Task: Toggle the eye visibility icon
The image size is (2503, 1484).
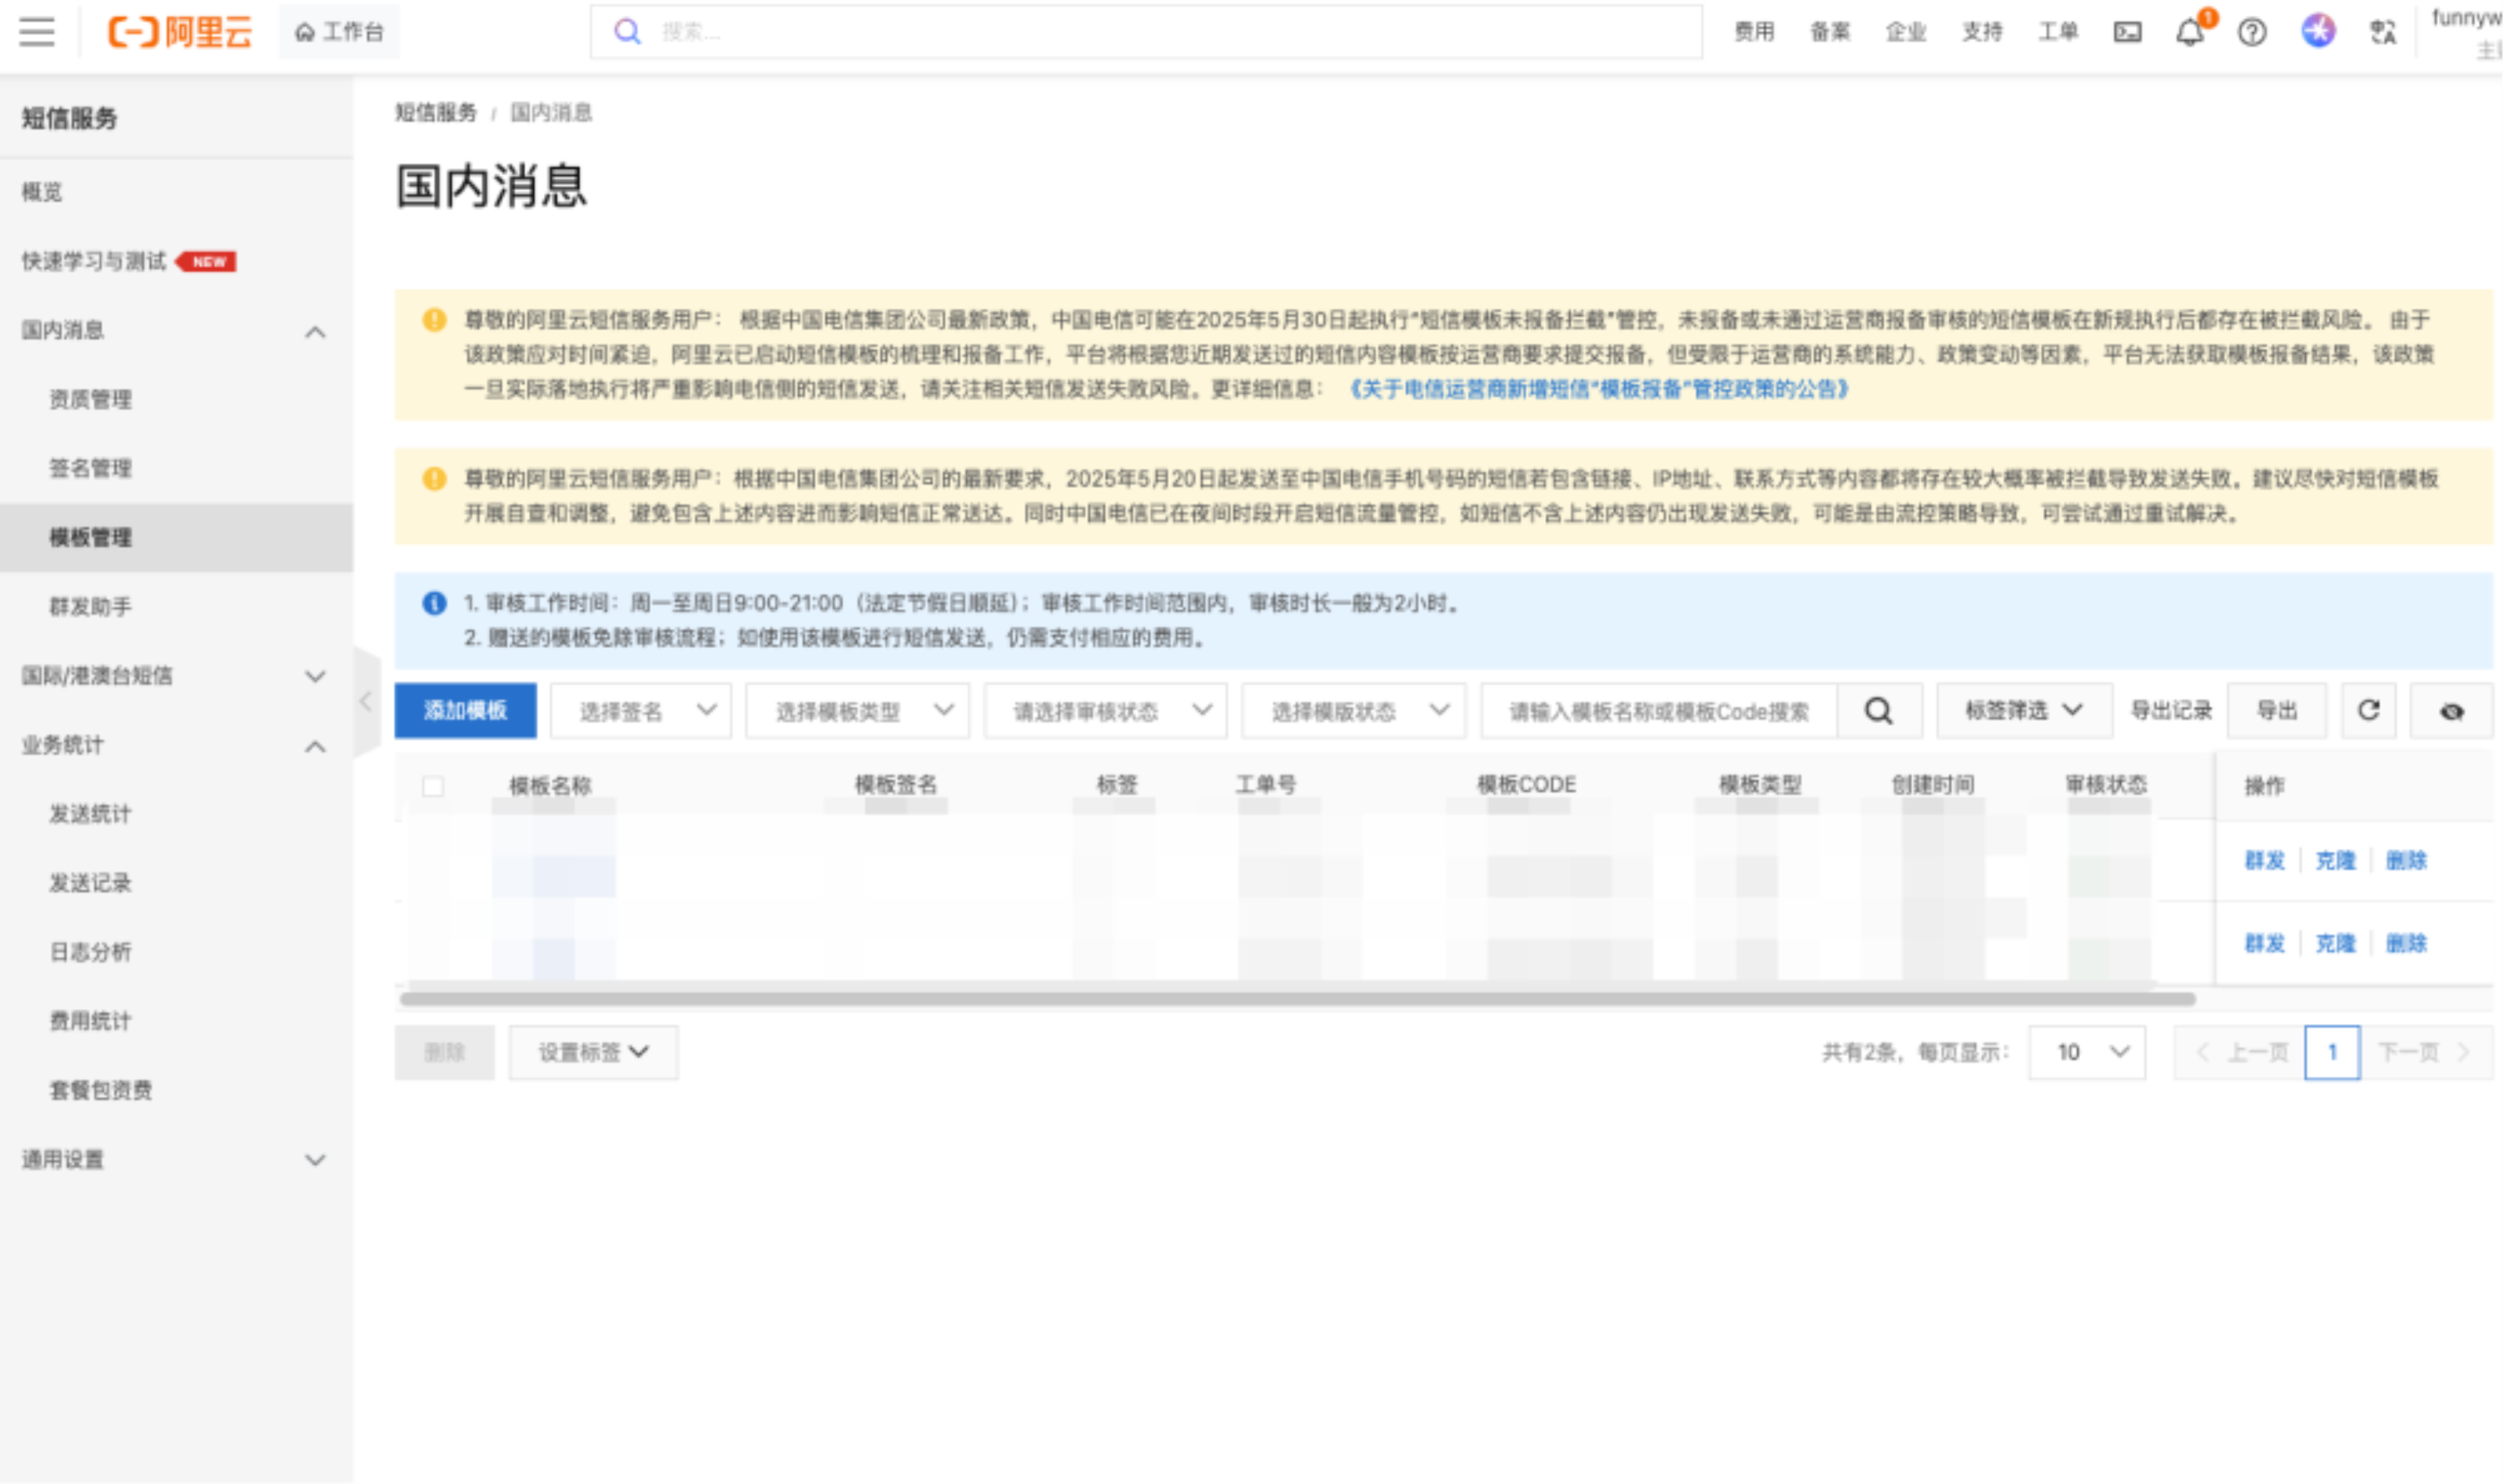Action: 2451,711
